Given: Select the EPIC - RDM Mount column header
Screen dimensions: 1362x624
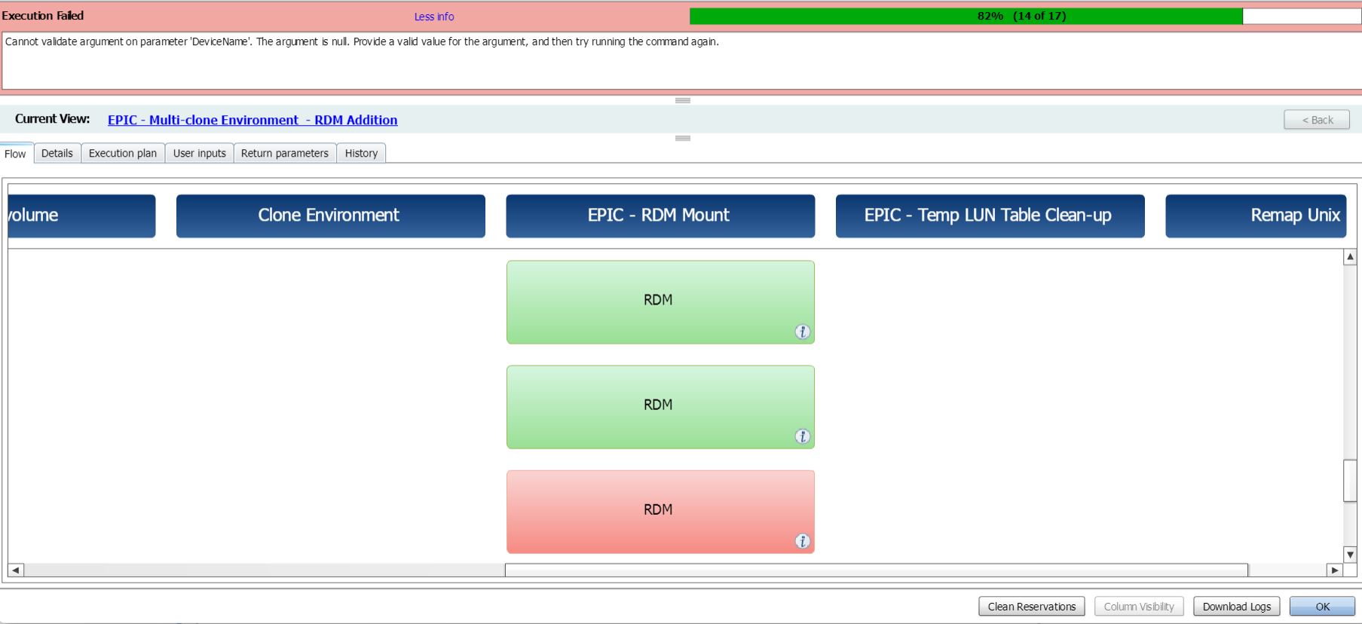Looking at the screenshot, I should [660, 216].
